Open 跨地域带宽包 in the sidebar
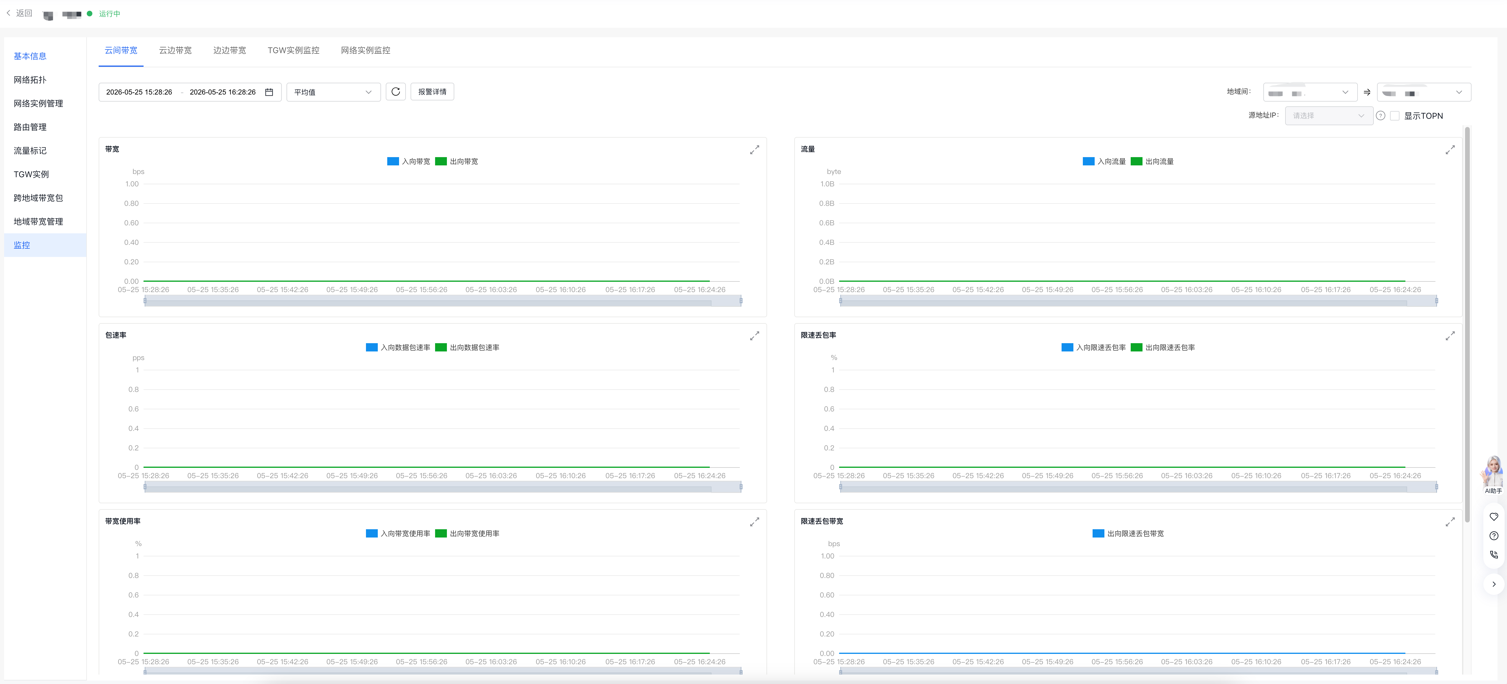 click(x=45, y=198)
